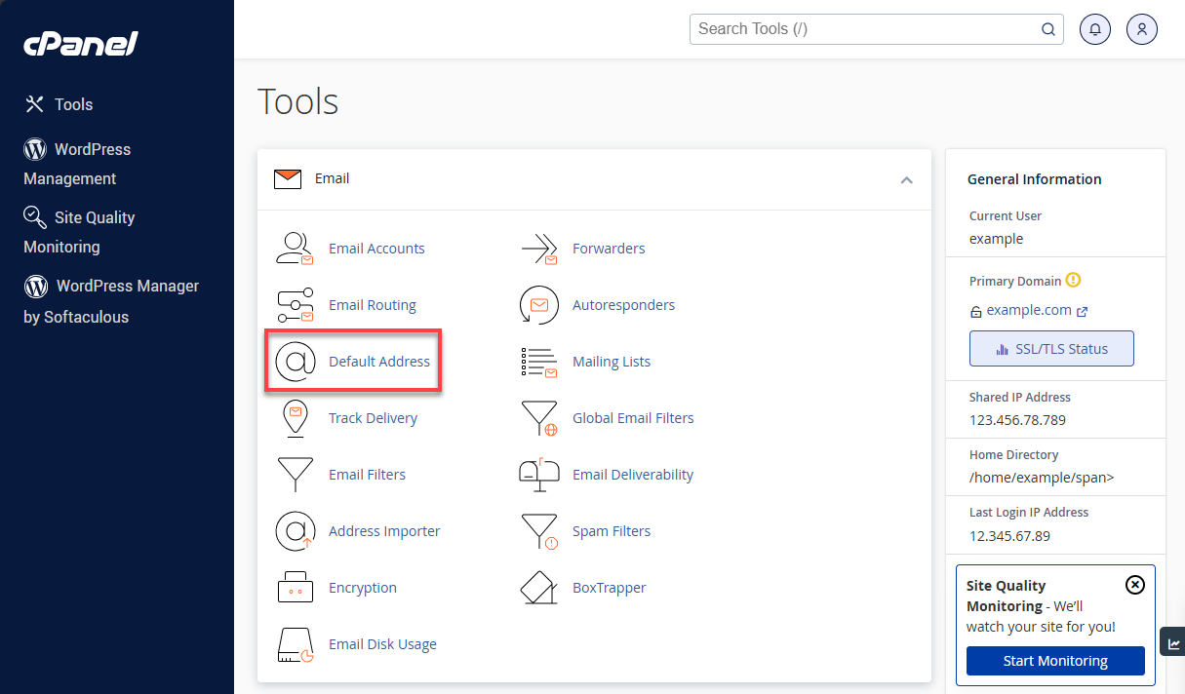Image resolution: width=1185 pixels, height=694 pixels.
Task: Check SSL/TLS Status
Action: click(x=1051, y=348)
